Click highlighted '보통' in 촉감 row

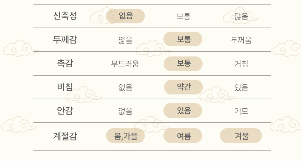click(x=183, y=63)
